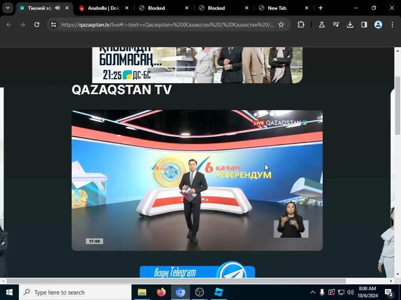Viewport: 401px width, 300px height.
Task: Go forward to the next page
Action: coord(22,25)
